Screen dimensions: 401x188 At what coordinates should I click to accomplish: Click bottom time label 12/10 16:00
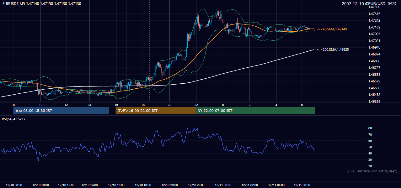[x=116, y=185]
